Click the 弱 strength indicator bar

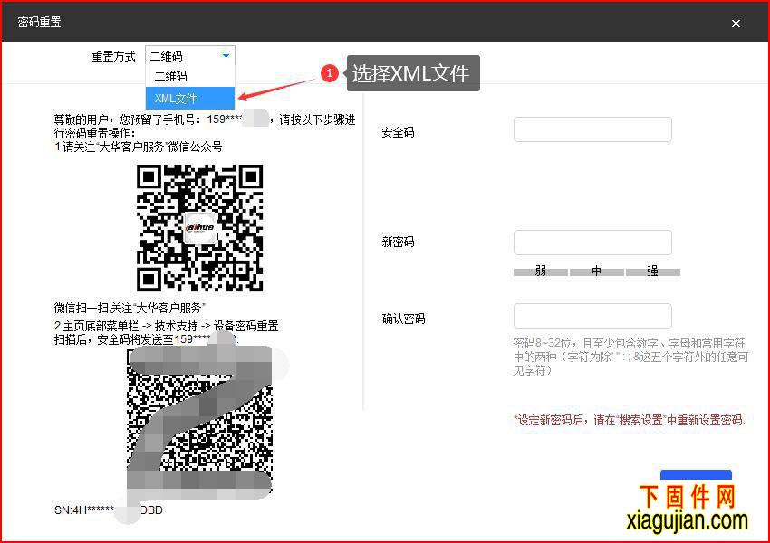[x=541, y=271]
